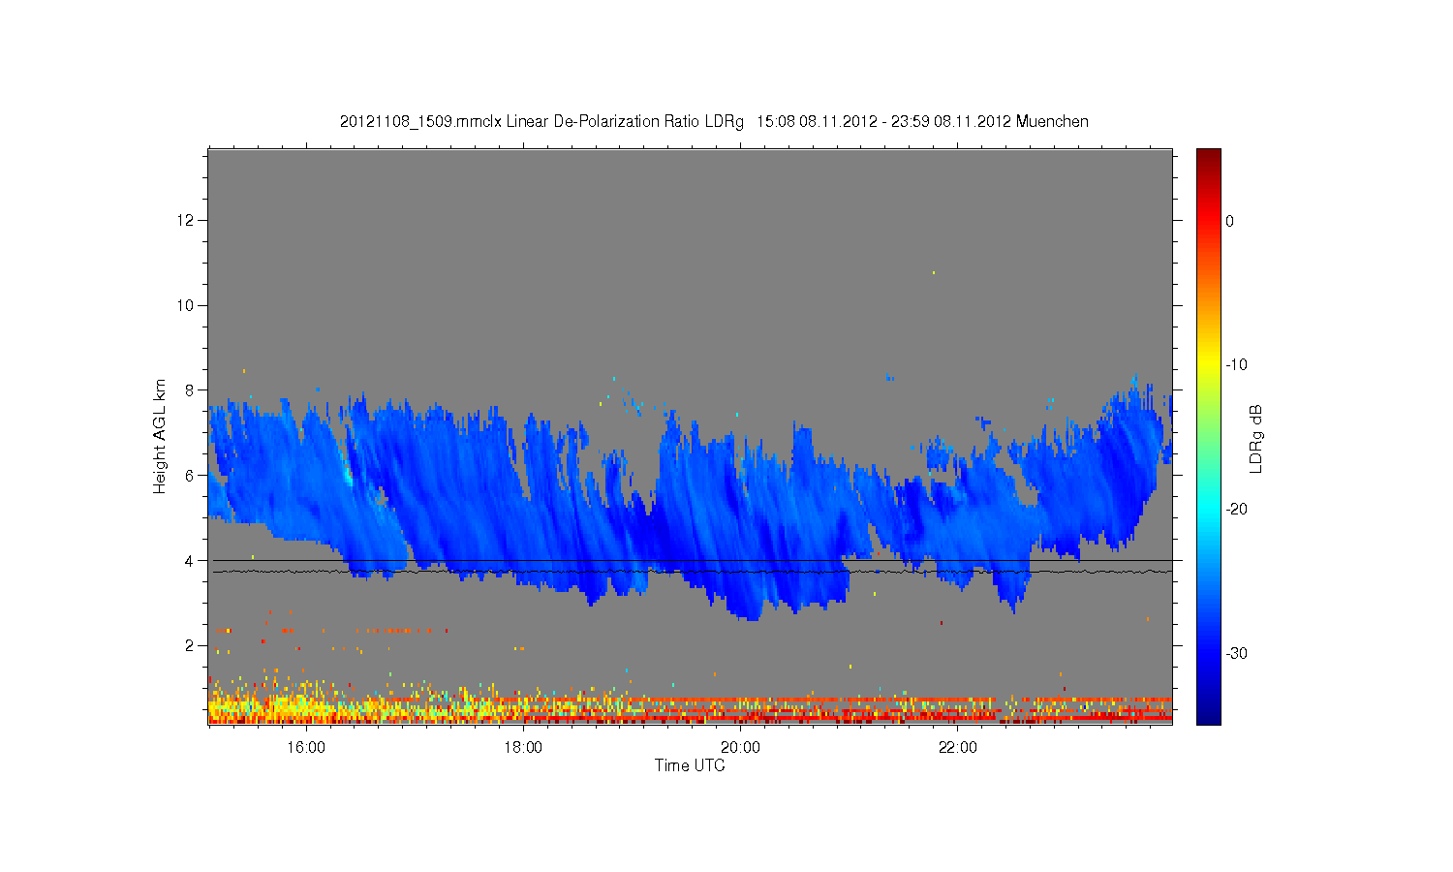This screenshot has height=872, width=1453.
Task: Click the height tick label 2
Action: click(x=190, y=645)
